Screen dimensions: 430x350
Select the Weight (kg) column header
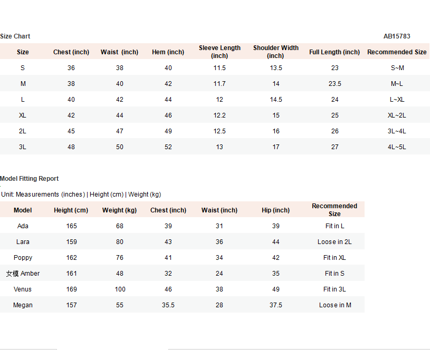click(119, 210)
